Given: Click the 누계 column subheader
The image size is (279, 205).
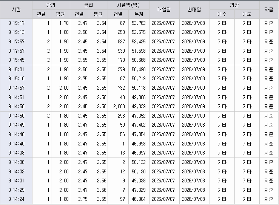Looking at the screenshot, I should pos(139,14).
